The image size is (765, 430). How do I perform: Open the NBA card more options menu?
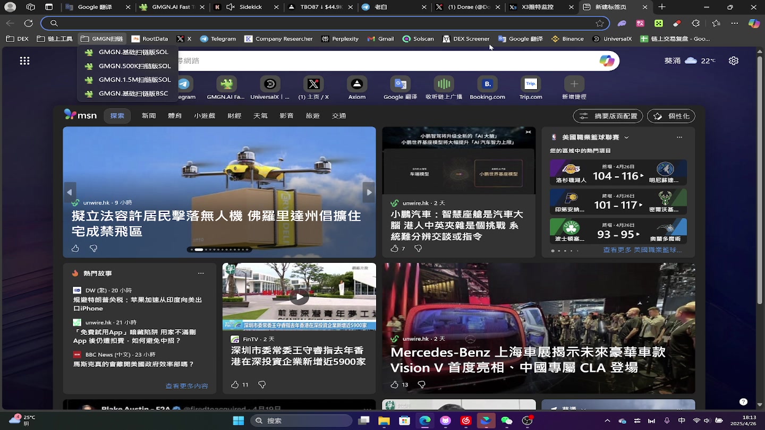click(x=679, y=137)
